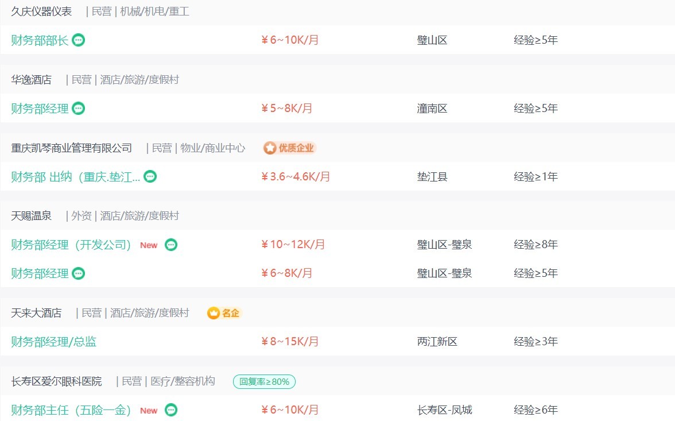Open 财务部经理 (开发公司) job posting
This screenshot has width=675, height=421.
[x=71, y=245]
